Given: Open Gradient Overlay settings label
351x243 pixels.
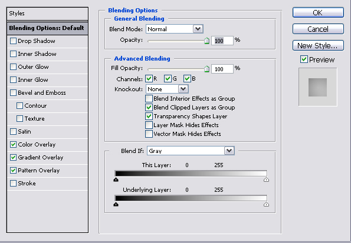Looking at the screenshot, I should pos(41,158).
